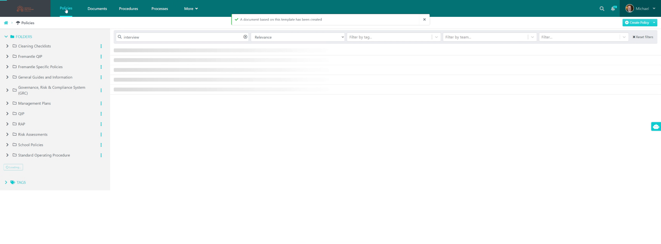Select the Management Plans folder
Image resolution: width=661 pixels, height=244 pixels.
[x=34, y=103]
